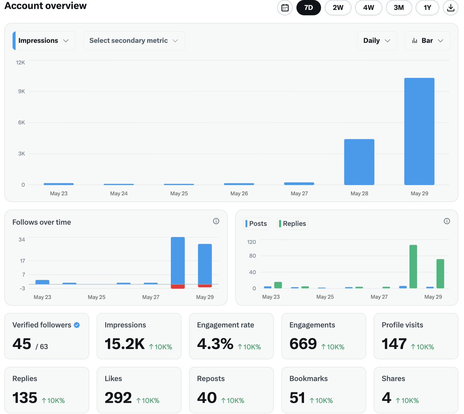Open the Verified followers card
Screen dimensions: 464x414
[47, 336]
